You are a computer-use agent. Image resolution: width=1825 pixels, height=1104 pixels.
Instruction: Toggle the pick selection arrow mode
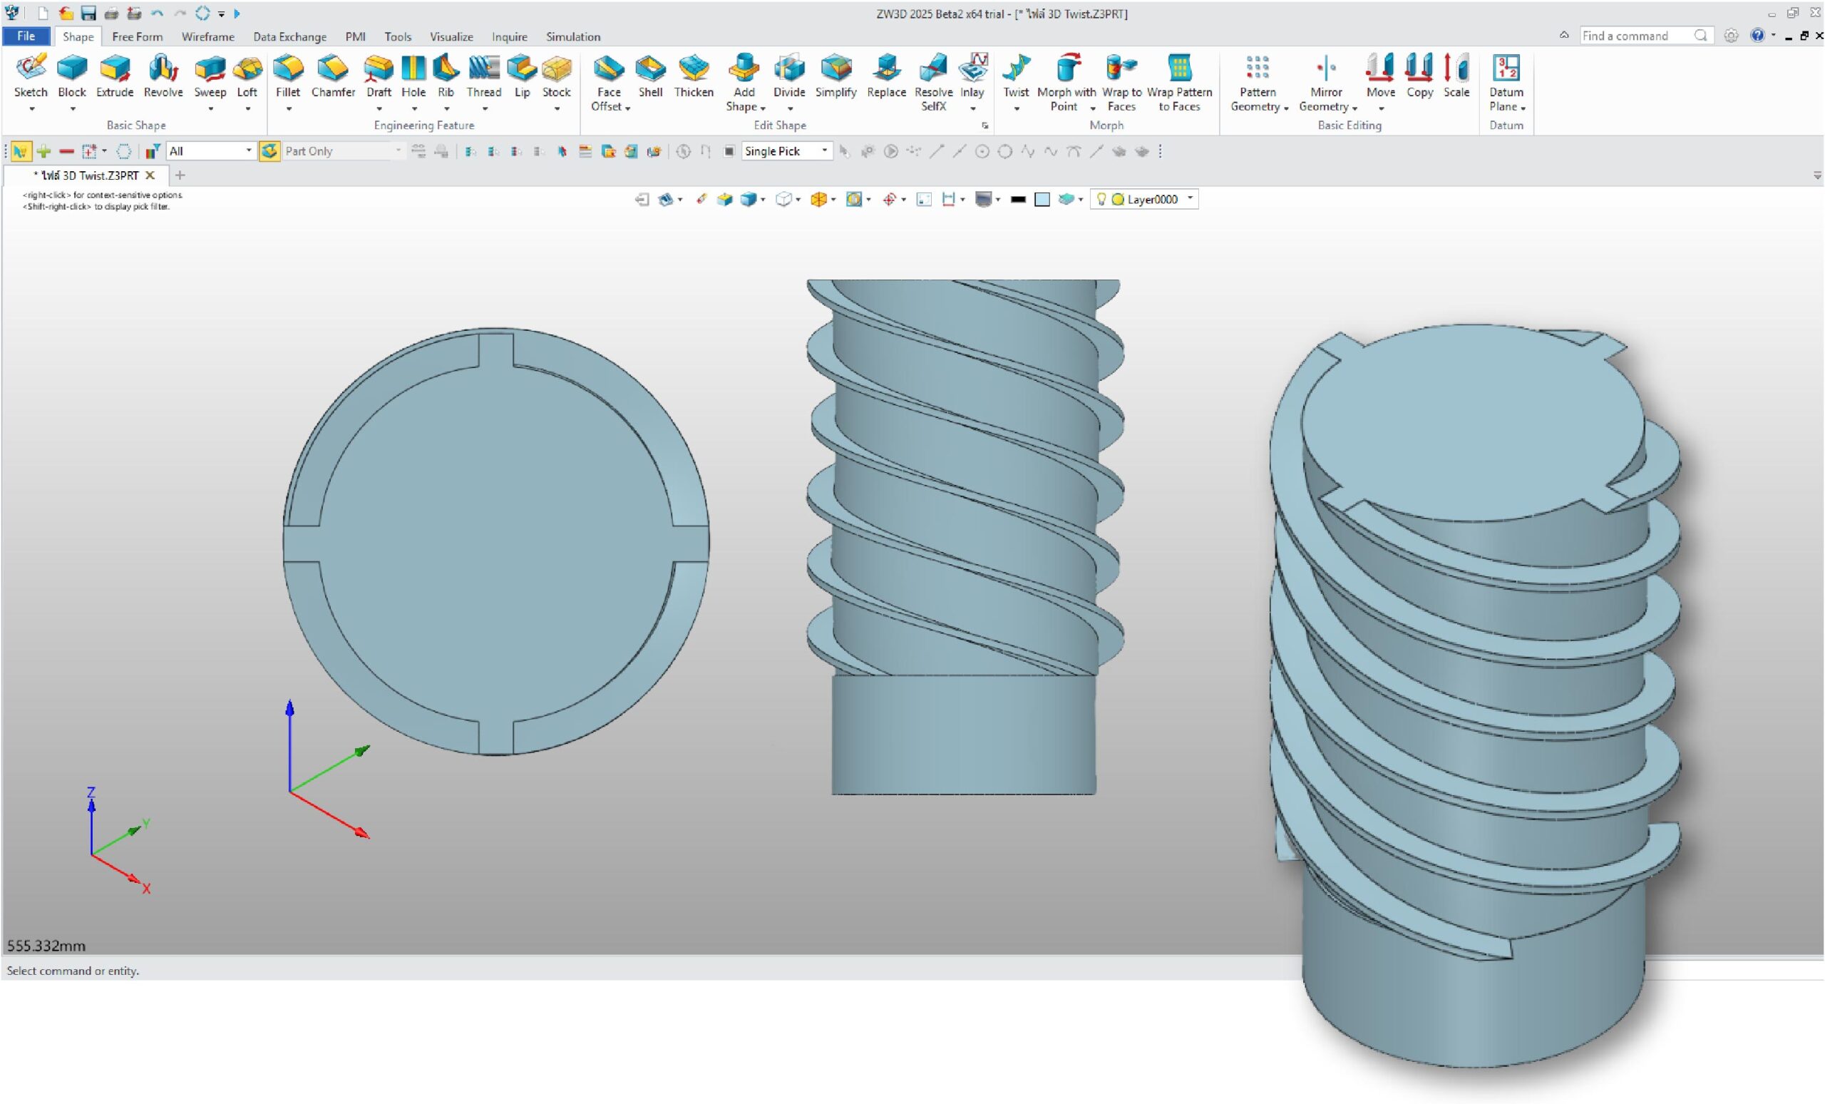pyautogui.click(x=21, y=151)
